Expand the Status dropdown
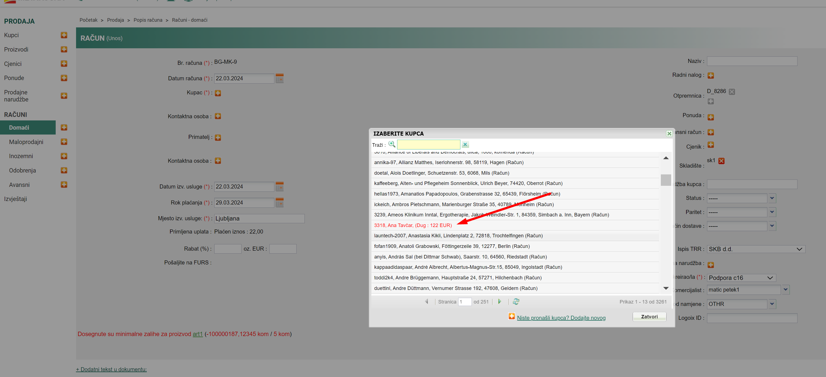This screenshot has width=826, height=377. coord(772,198)
